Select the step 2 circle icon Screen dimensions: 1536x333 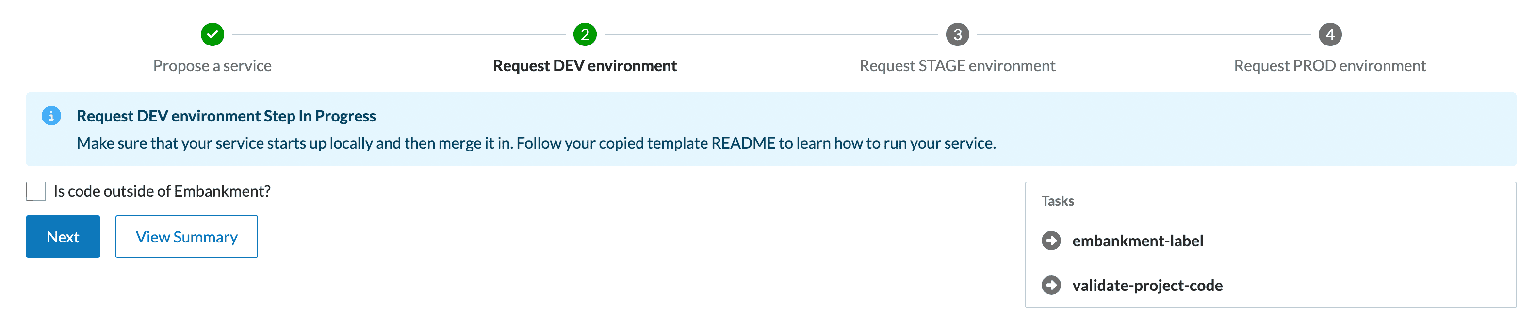585,34
